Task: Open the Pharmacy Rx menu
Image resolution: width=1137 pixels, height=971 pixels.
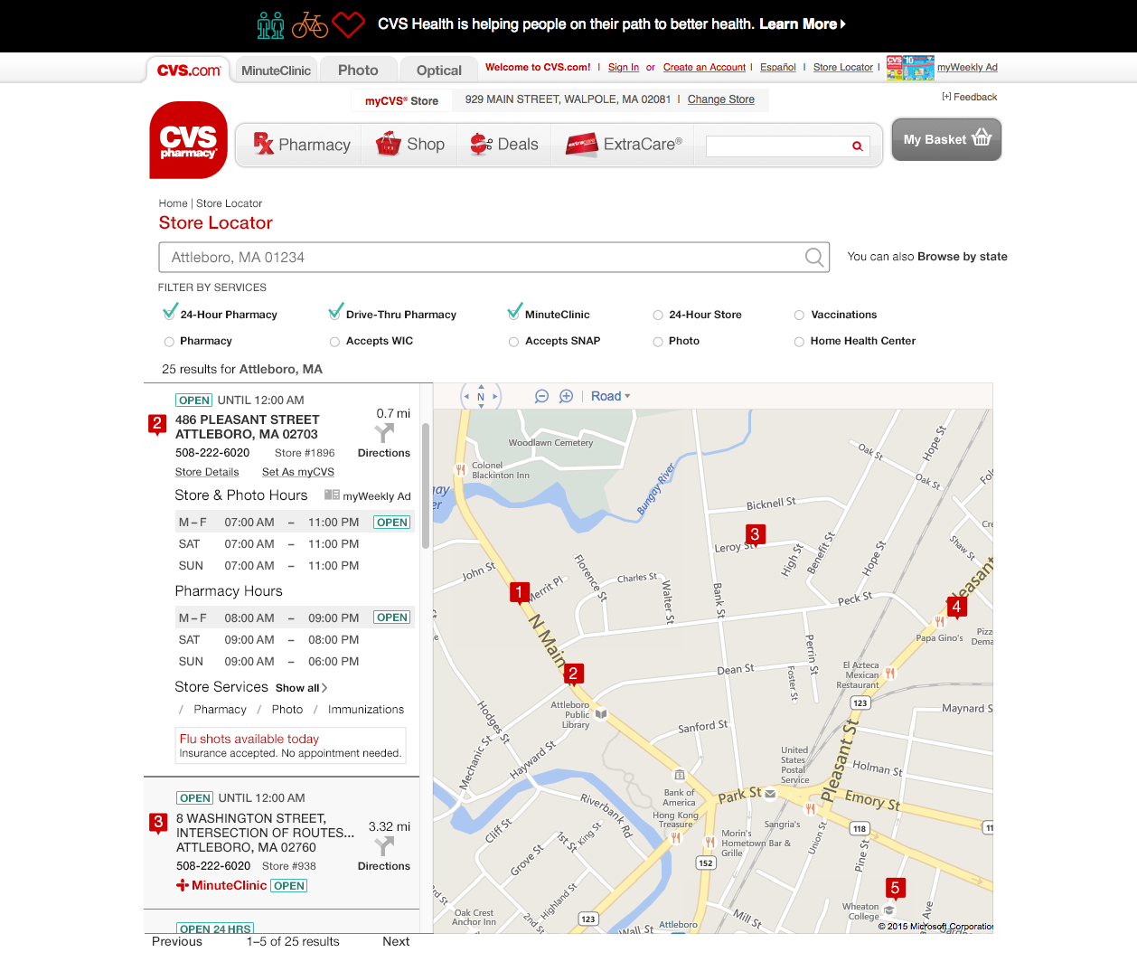Action: 302,145
